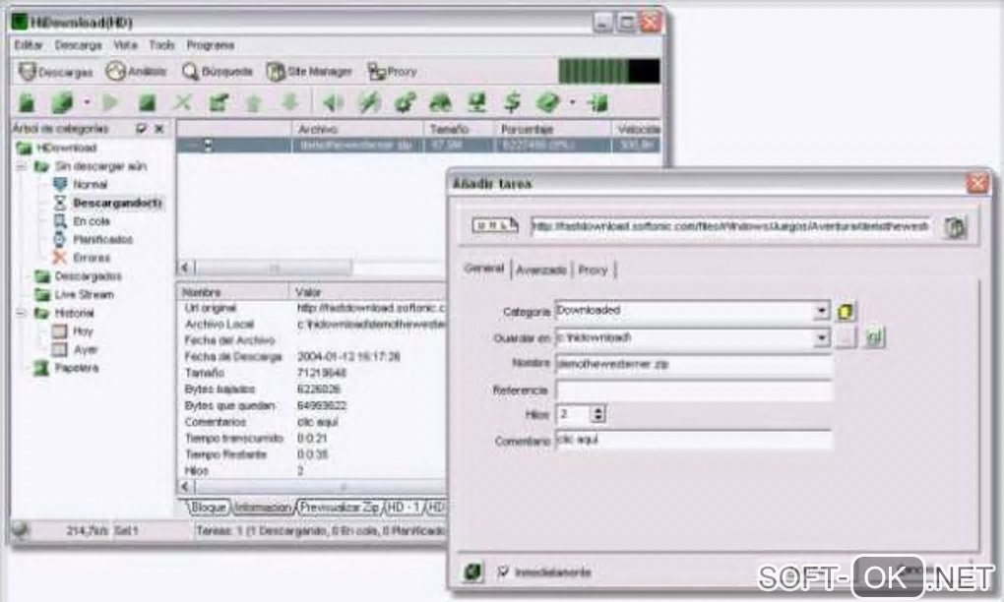Toggle the Inmediatamente checkbox

pos(503,572)
